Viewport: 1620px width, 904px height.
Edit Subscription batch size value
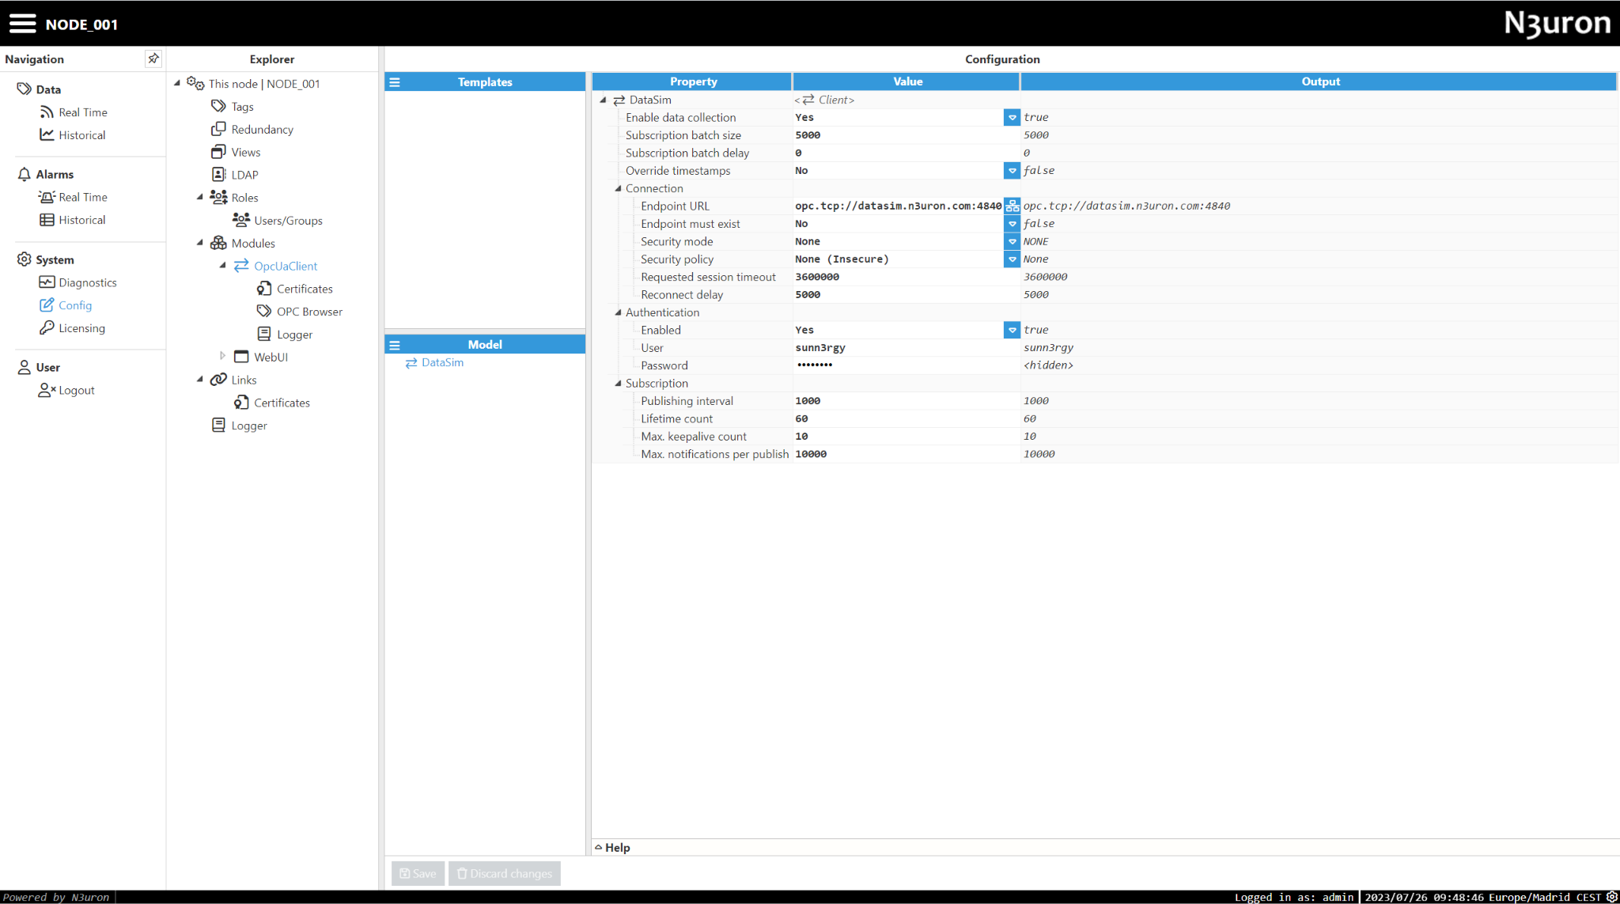pos(906,135)
